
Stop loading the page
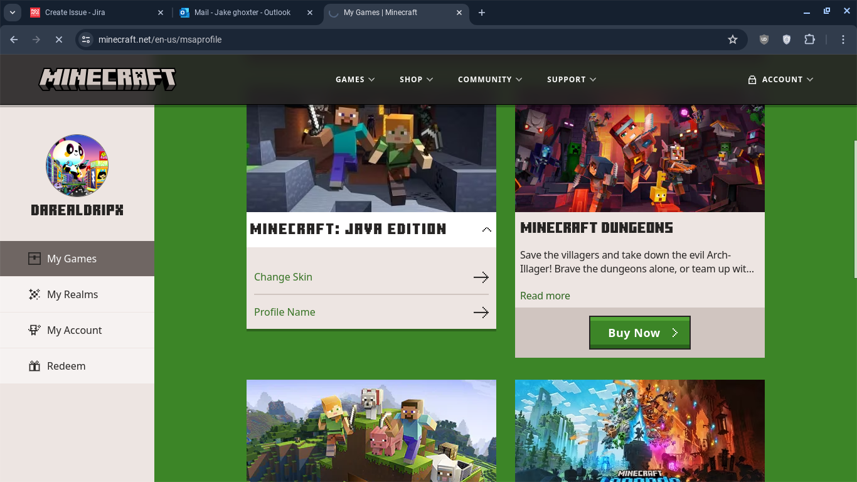59,40
